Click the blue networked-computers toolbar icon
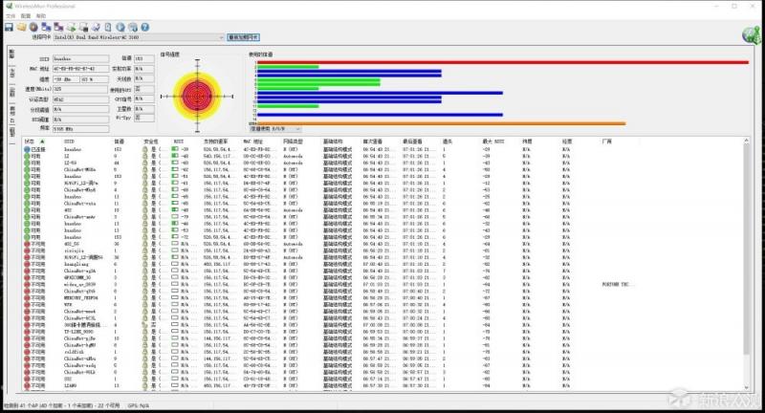Image resolution: width=765 pixels, height=413 pixels. click(46, 27)
